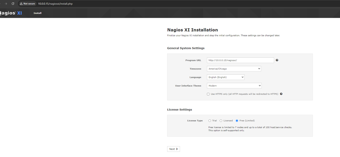Open the Install menu item
Viewport: 340px width, 157px height.
point(38,13)
